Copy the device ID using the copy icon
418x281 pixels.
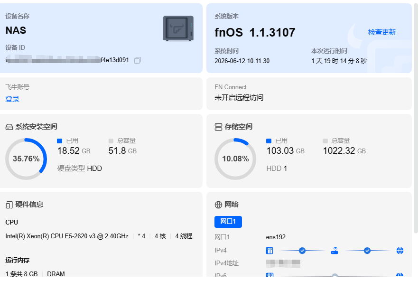(138, 60)
